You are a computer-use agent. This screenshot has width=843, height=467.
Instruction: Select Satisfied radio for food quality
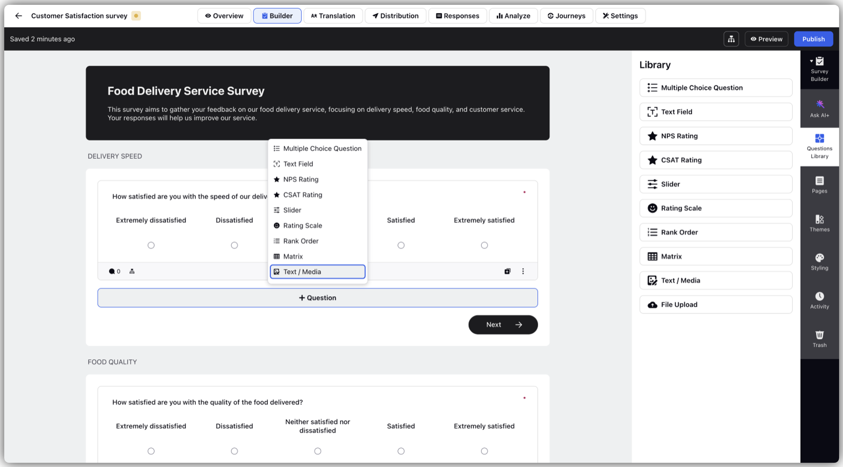pos(401,451)
